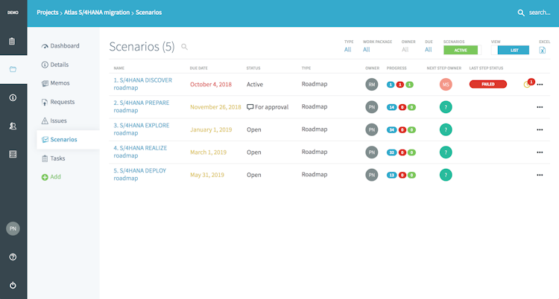Image resolution: width=559 pixels, height=299 pixels.
Task: Sort by the DUE DATE column header
Action: pos(198,68)
